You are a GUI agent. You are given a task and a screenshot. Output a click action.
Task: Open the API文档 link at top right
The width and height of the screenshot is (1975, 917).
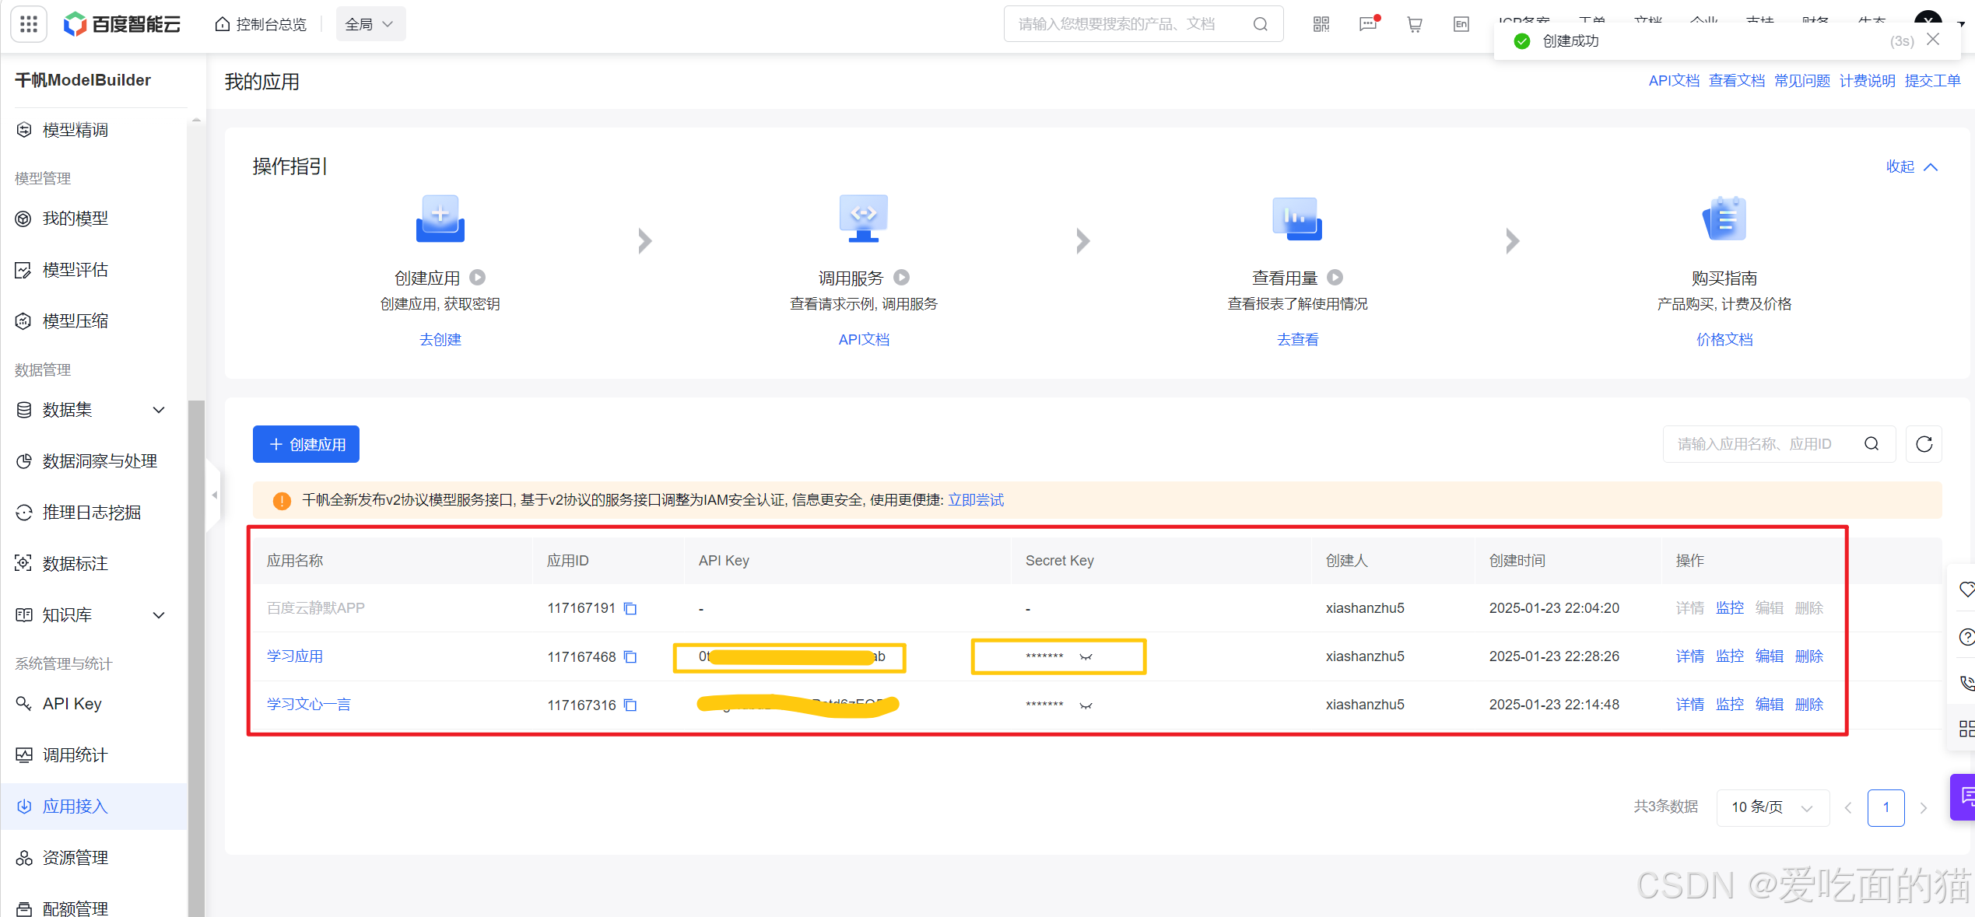click(1674, 81)
